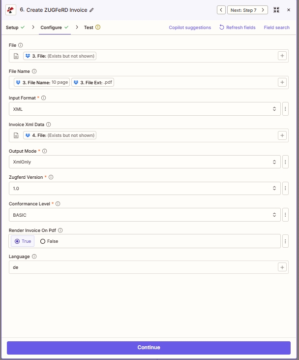
Task: Add data to Invoice Xml Data plus
Action: (282, 135)
